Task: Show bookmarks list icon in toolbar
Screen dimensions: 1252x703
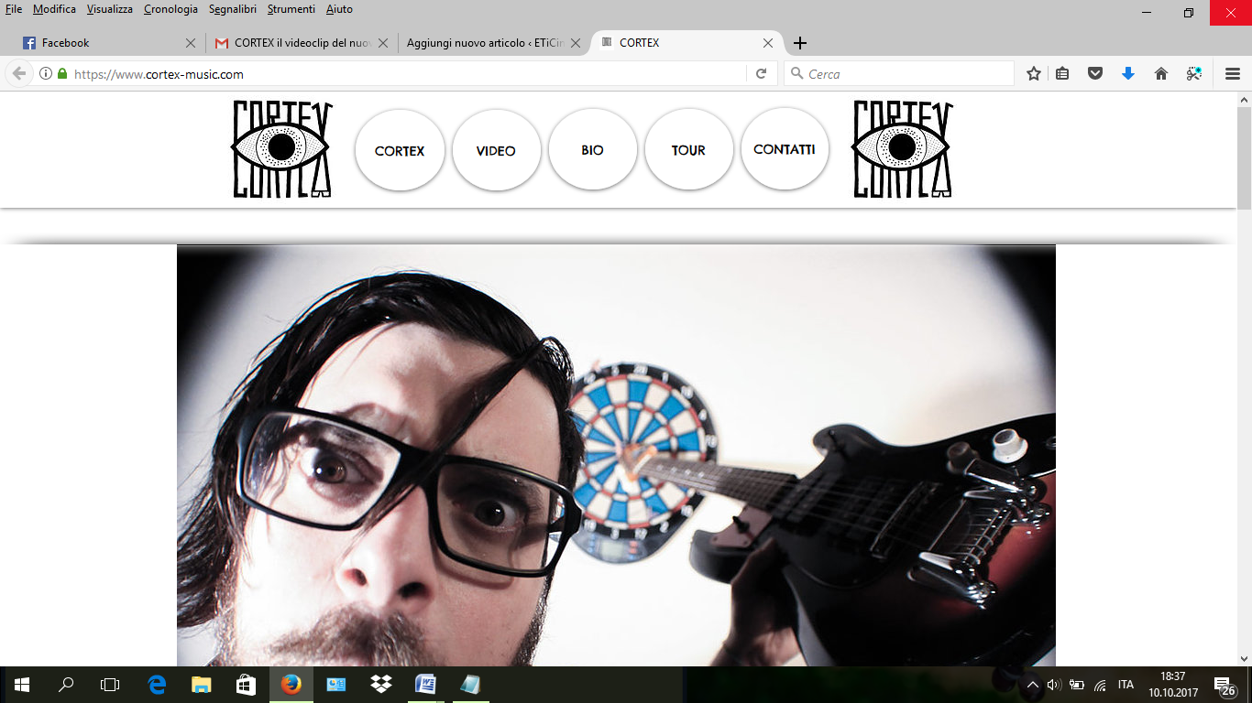Action: (x=1062, y=74)
